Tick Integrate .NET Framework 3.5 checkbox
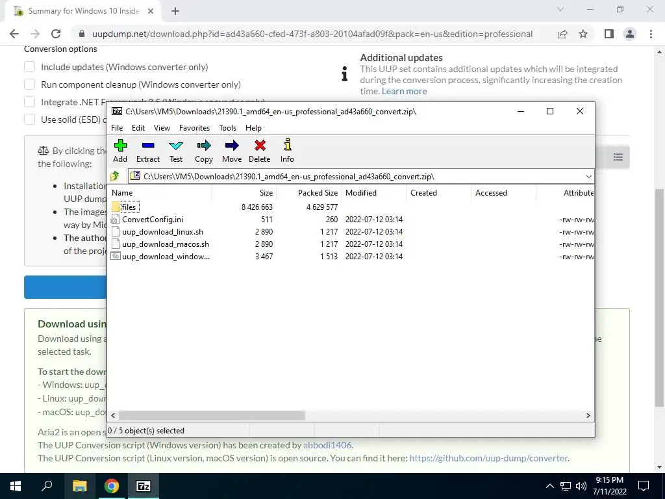The image size is (665, 499). (x=30, y=102)
